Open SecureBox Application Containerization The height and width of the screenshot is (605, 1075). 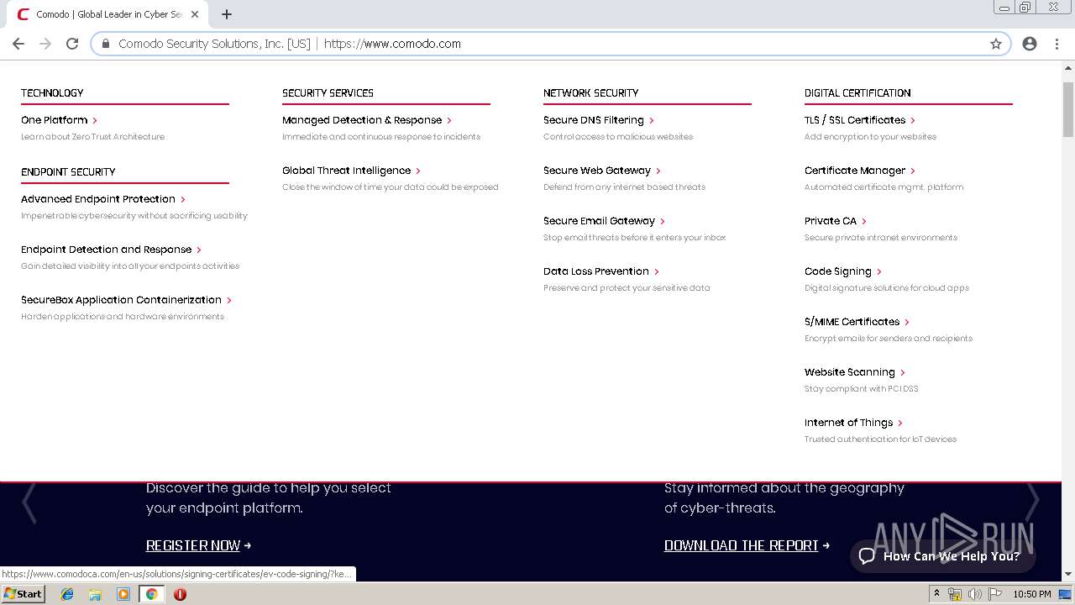(122, 300)
